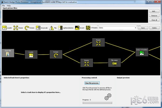Select the File name node
162x108 pixels.
tap(114, 62)
